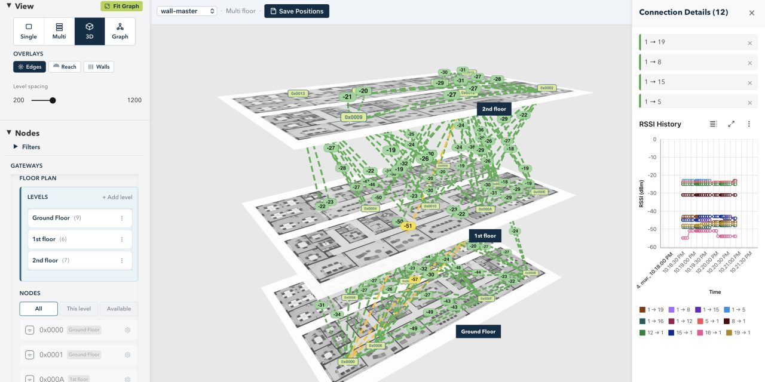Dismiss the 1 → 19 connection entry

point(750,42)
